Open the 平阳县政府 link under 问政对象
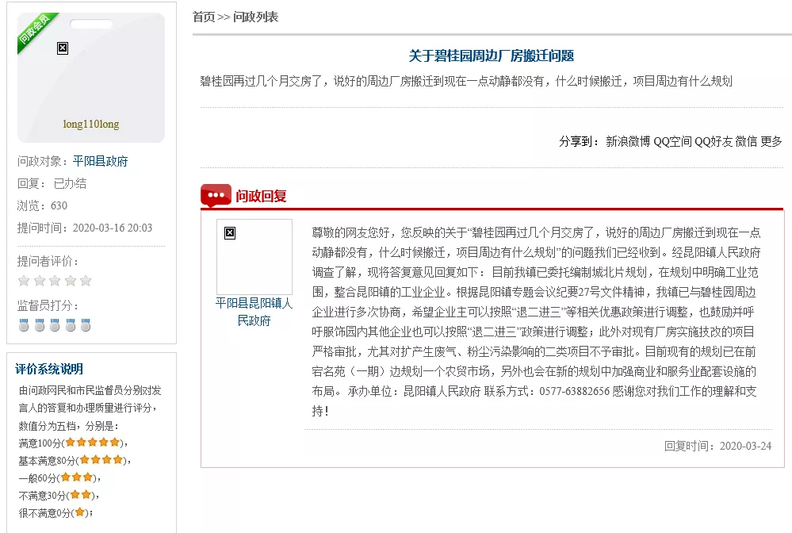 click(100, 161)
